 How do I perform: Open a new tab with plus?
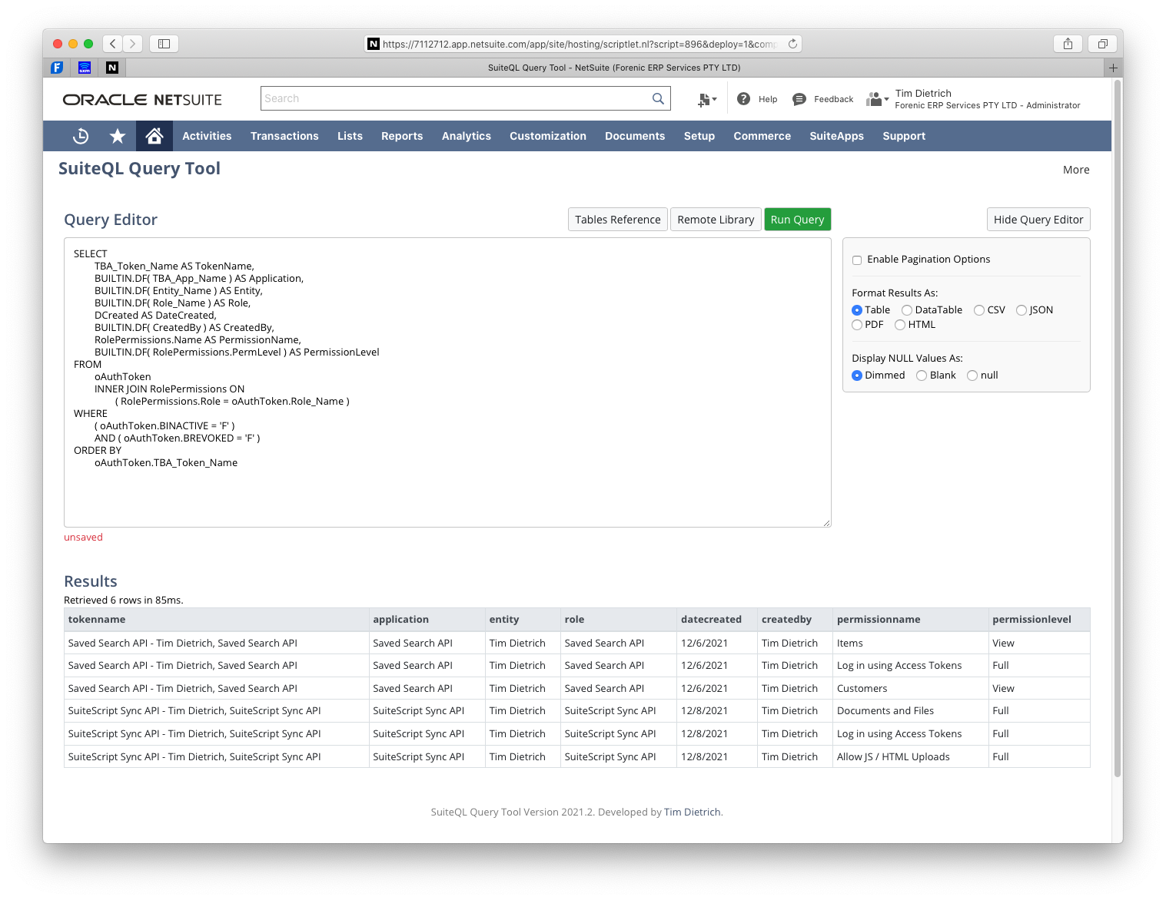coord(1113,68)
